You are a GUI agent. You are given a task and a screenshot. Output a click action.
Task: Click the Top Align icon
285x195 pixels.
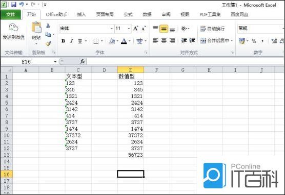pyautogui.click(x=155, y=29)
